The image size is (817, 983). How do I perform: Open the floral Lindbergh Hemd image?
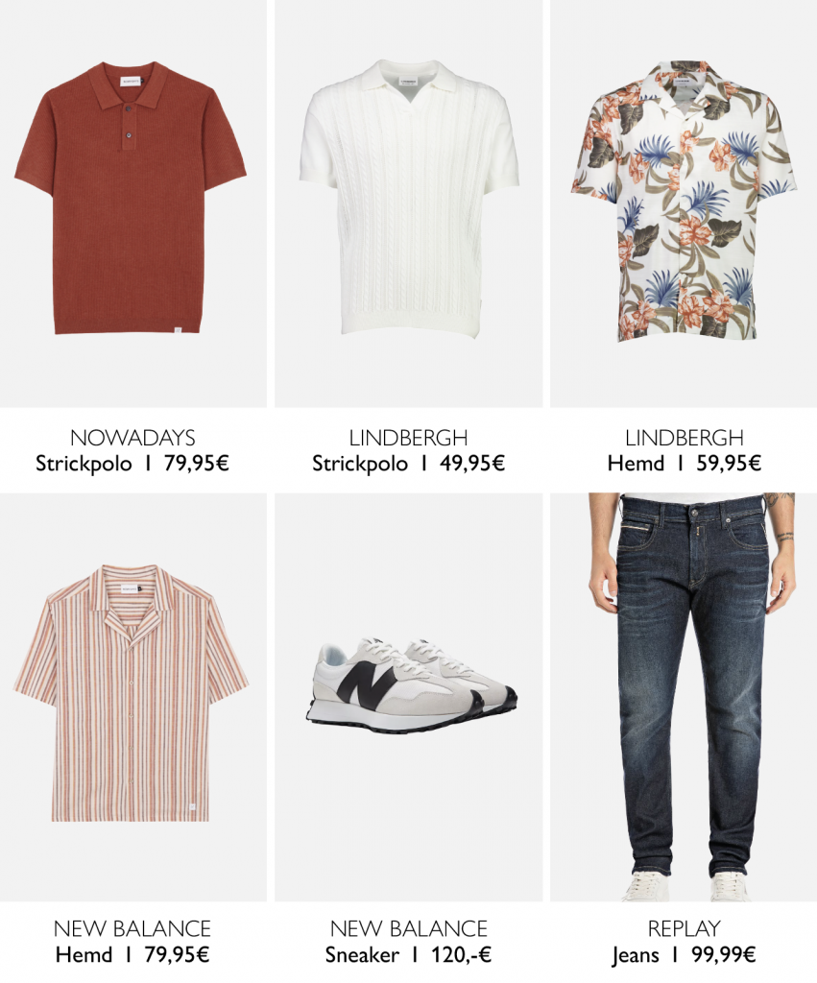tap(684, 204)
